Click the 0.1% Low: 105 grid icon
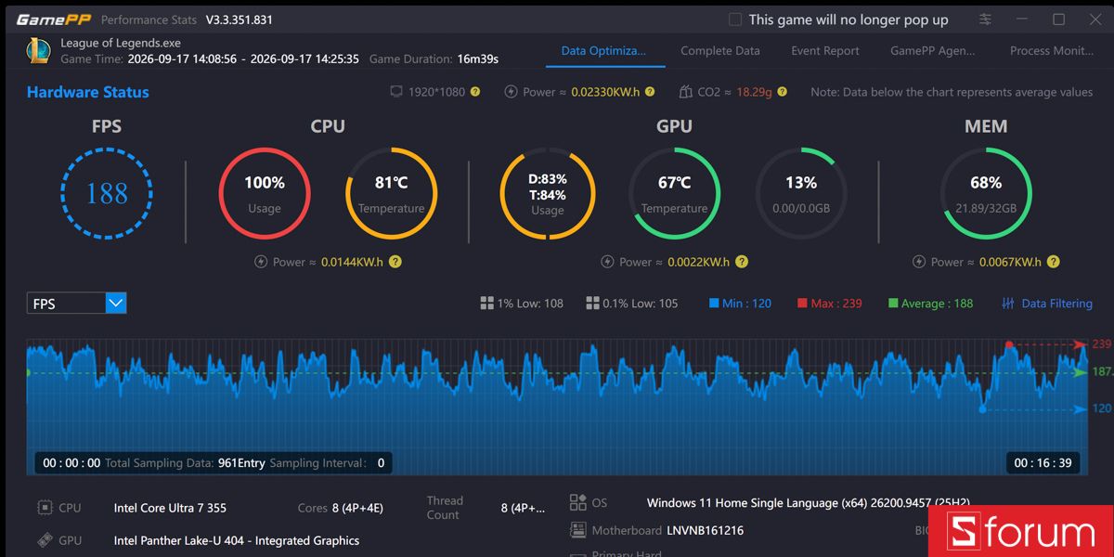 (x=592, y=304)
